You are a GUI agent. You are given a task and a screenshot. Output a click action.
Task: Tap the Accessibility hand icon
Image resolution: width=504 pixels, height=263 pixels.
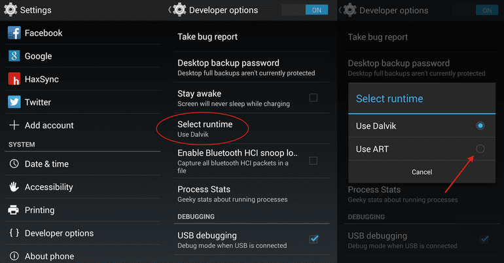[14, 187]
